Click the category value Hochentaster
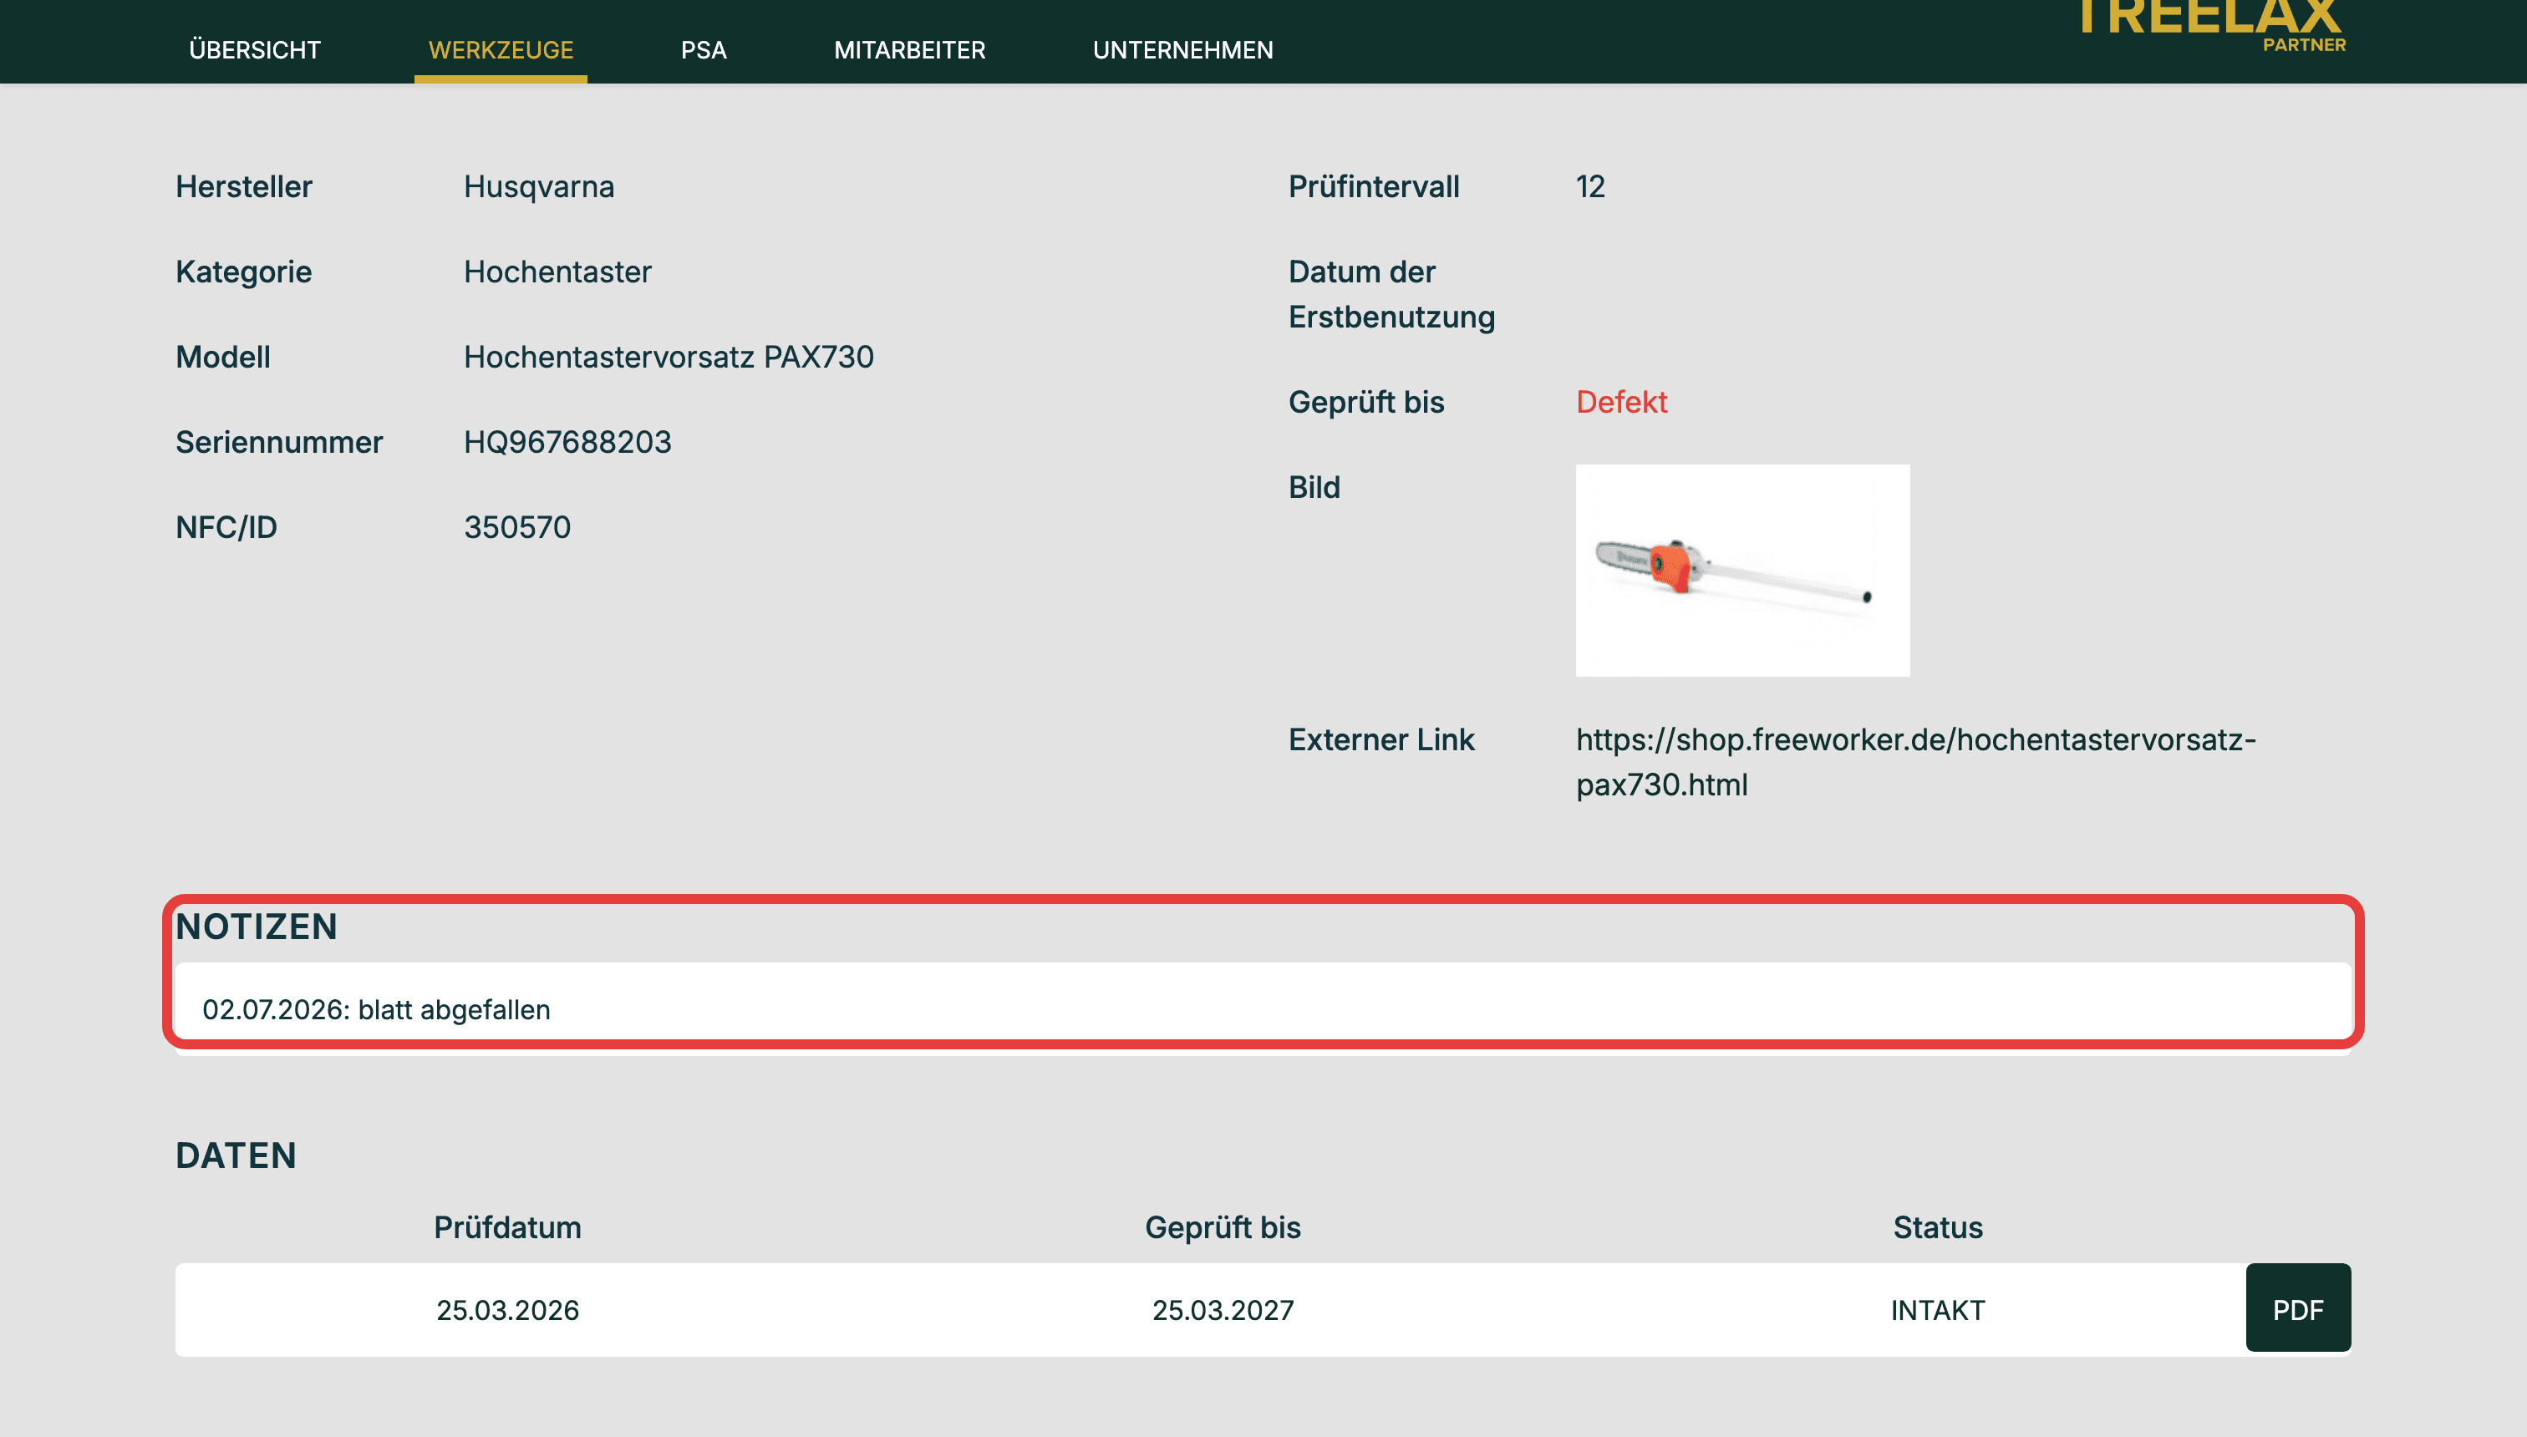This screenshot has height=1437, width=2527. pos(557,272)
